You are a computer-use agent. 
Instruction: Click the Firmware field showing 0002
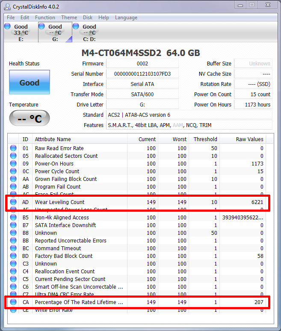(142, 64)
